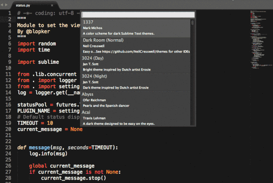Image resolution: width=273 pixels, height=183 pixels.
Task: Pick the 3024 (Night) color scheme
Action: (x=136, y=82)
